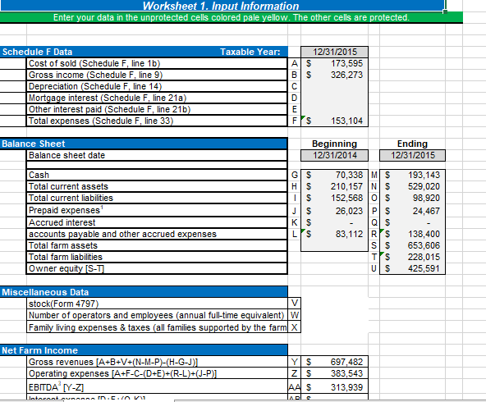Click the empty Mortgage interest input cell
Viewport: 486px width, 402px height.
(334, 98)
